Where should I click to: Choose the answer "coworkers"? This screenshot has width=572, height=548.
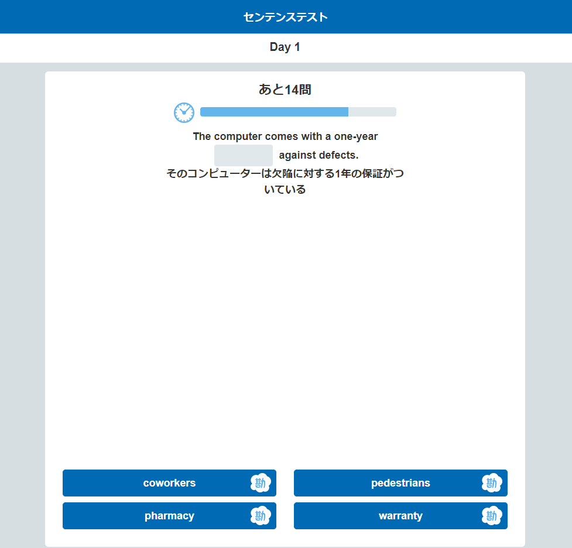click(x=169, y=483)
